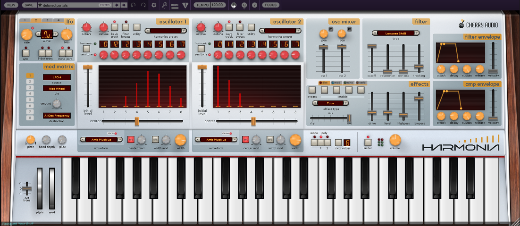Click the oscillator 1 detune knob
This screenshot has height=226, width=520.
pyautogui.click(x=104, y=27)
